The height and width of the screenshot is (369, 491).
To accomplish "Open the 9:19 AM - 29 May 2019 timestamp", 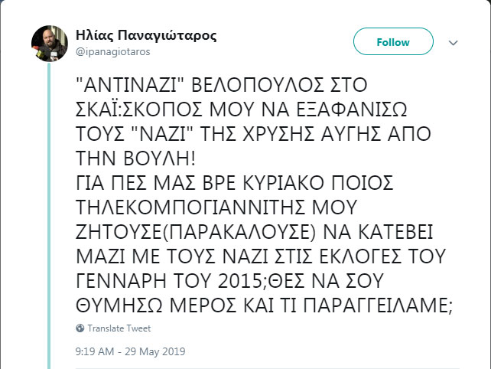I will (130, 352).
